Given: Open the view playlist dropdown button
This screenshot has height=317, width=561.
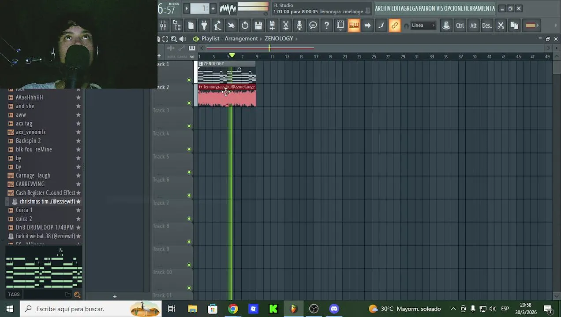Looking at the screenshot, I should tap(340, 26).
